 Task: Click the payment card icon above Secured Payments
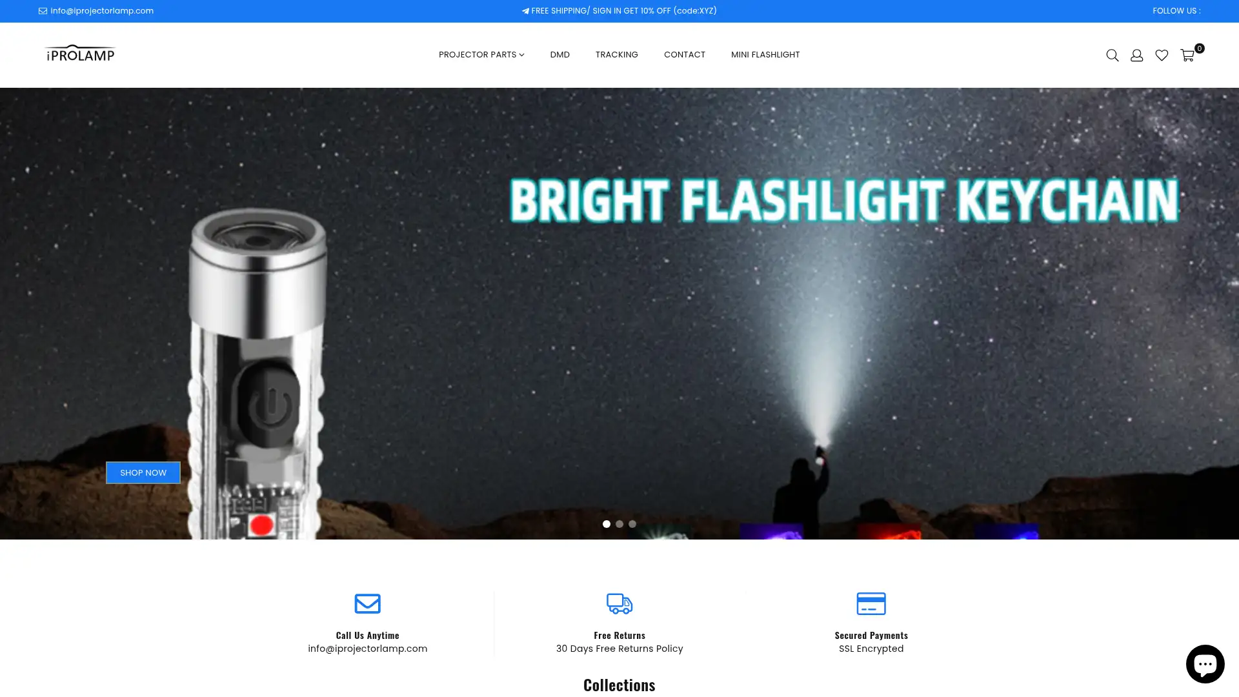pos(871,604)
